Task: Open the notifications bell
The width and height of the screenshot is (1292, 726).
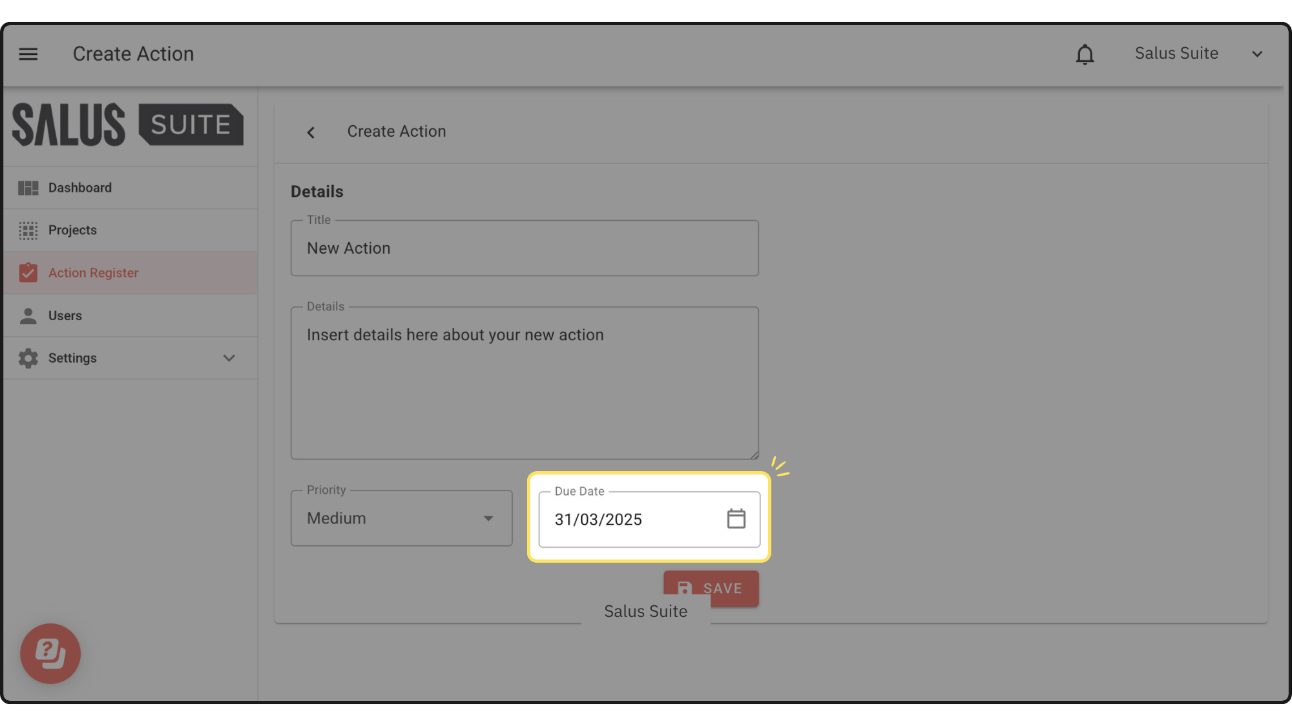Action: point(1085,54)
